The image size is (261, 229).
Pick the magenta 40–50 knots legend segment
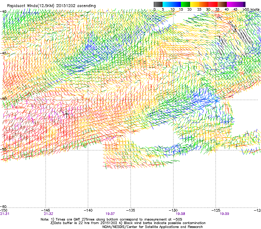(236, 4)
